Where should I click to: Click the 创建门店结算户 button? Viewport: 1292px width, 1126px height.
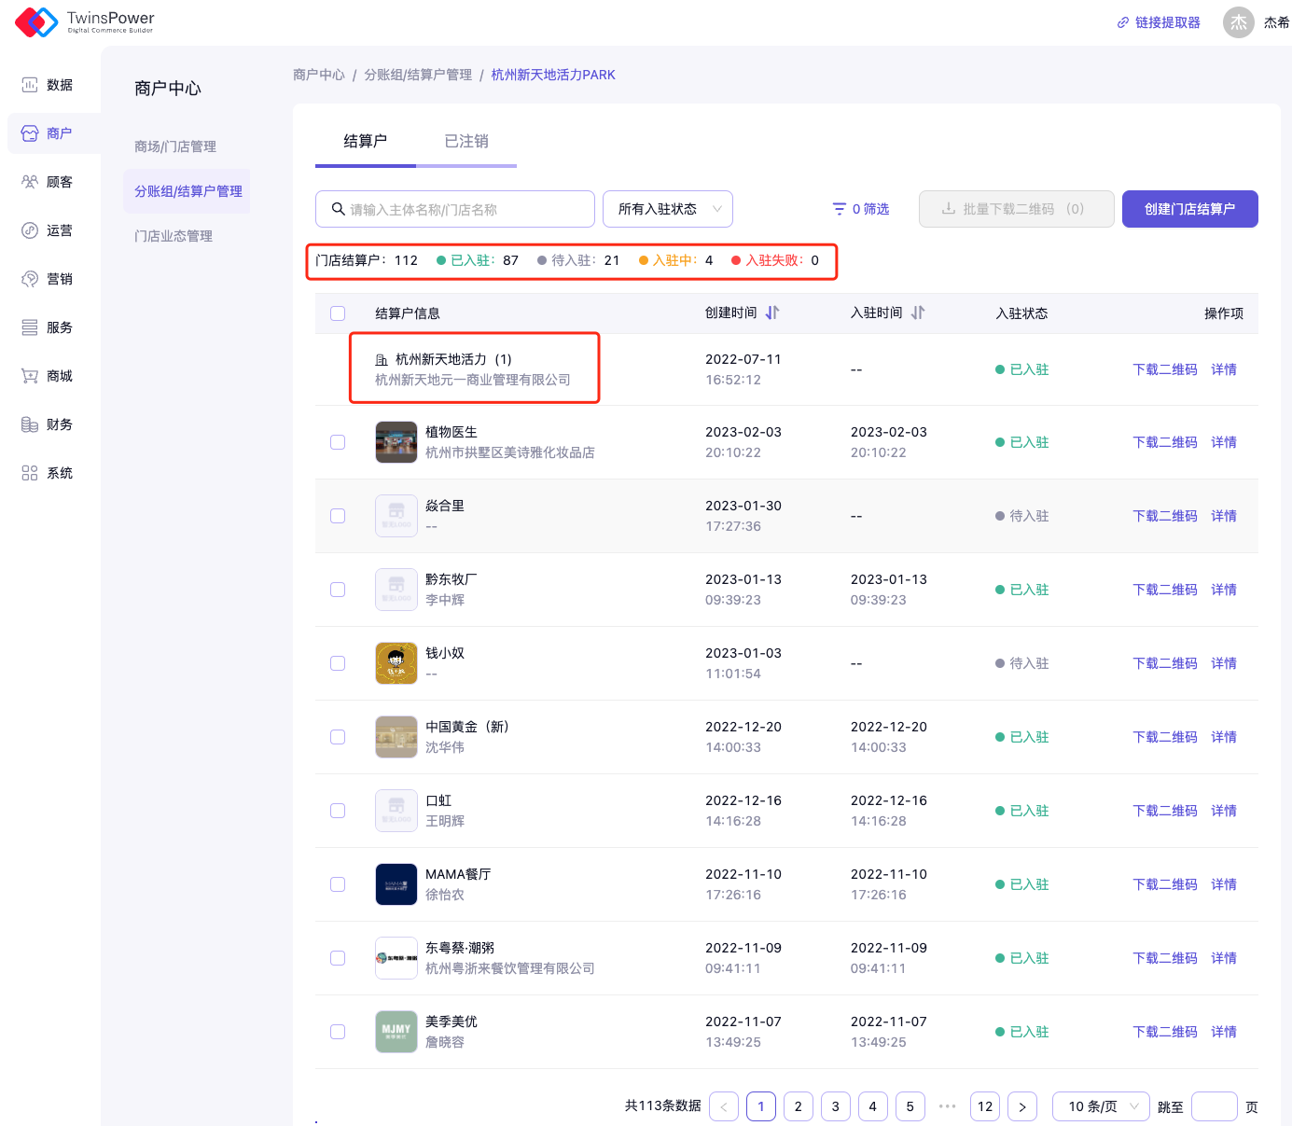click(1189, 209)
